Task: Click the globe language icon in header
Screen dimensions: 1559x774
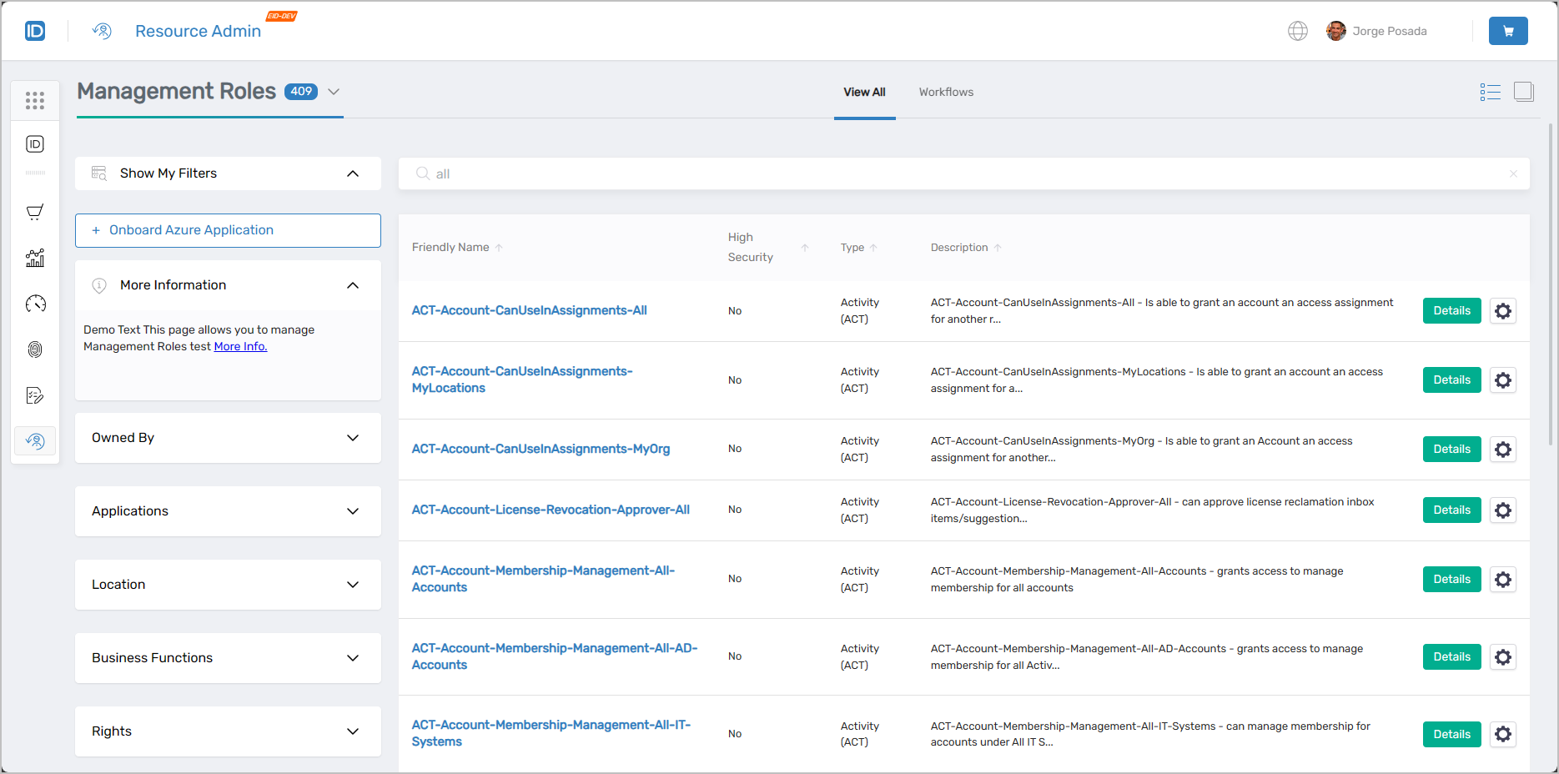Action: click(1297, 30)
